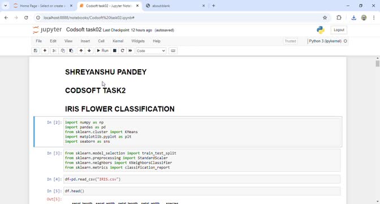Open the tab search dropdown arrow
Viewport: 380px width, 204px height.
coord(5,6)
